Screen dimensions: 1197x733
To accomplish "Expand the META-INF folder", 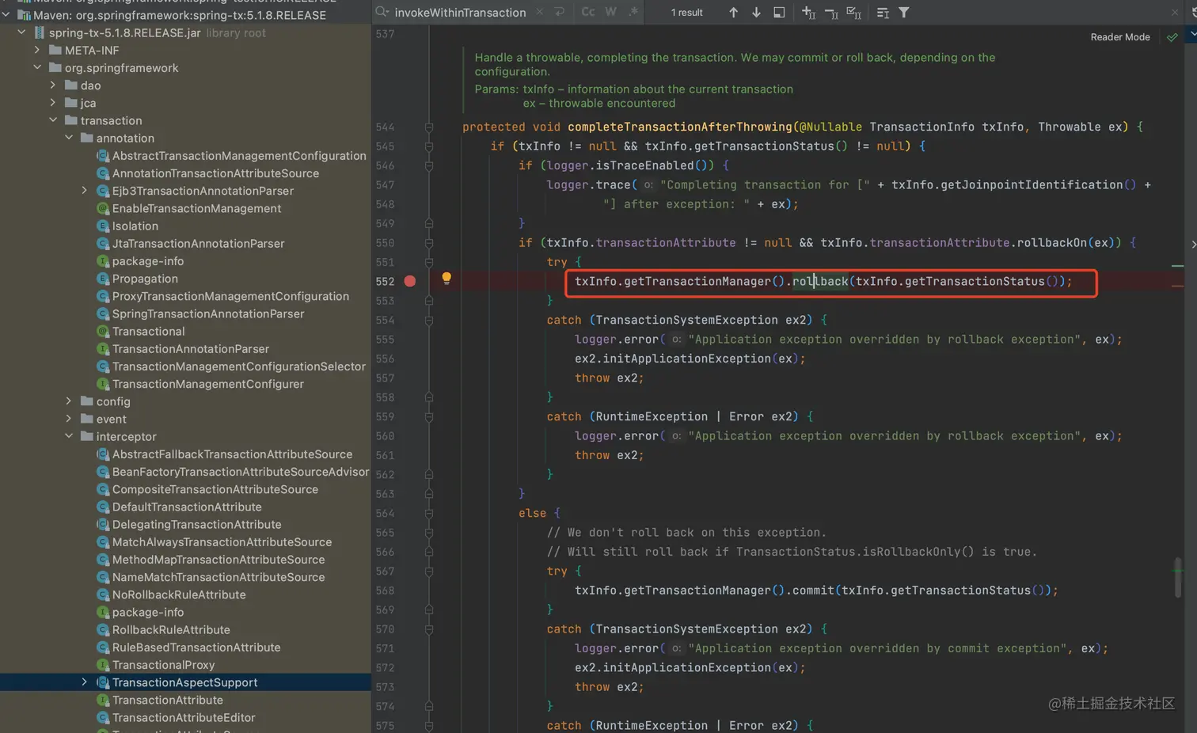I will (x=37, y=51).
